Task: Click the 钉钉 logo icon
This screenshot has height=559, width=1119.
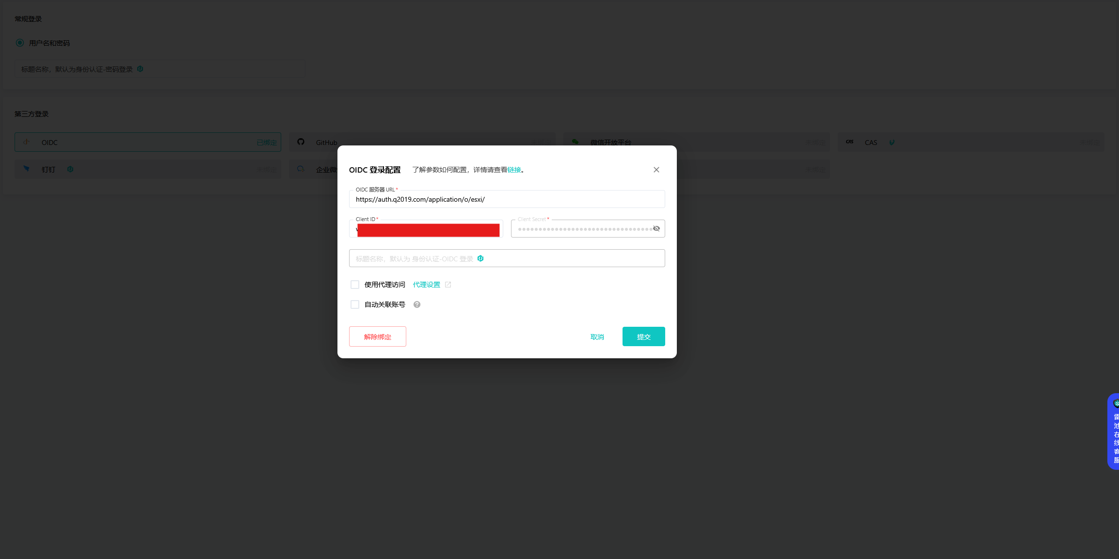Action: (x=27, y=169)
